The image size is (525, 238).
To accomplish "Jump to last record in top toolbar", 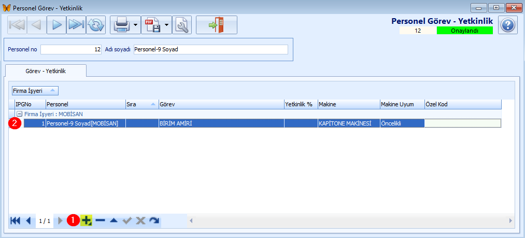I will pyautogui.click(x=76, y=25).
